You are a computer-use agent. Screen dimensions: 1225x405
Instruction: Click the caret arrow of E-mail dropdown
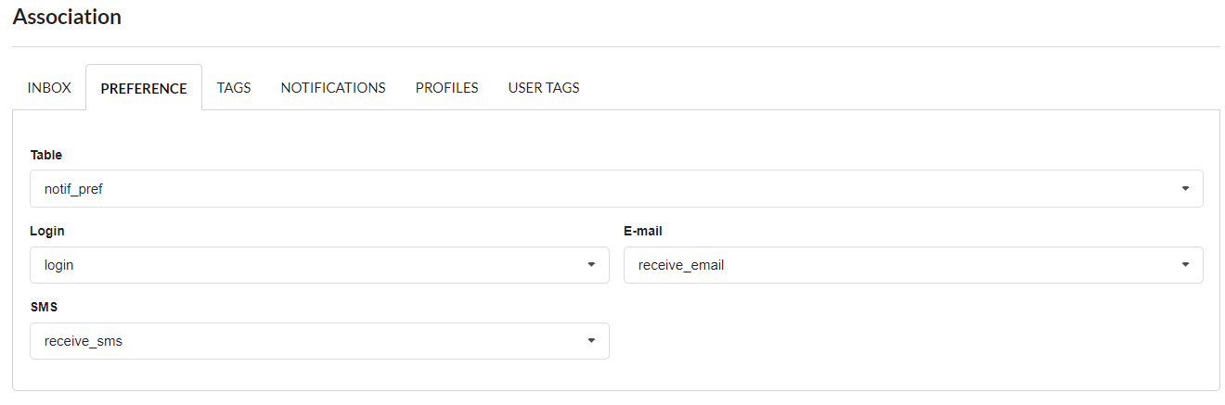click(x=1185, y=265)
